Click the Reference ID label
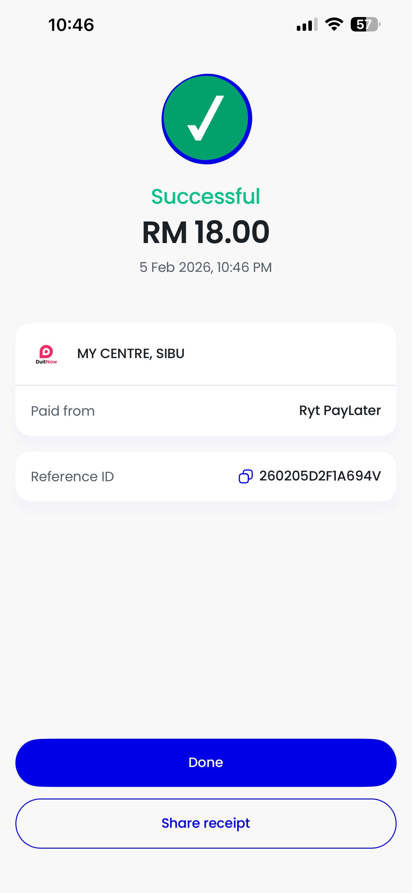412x893 pixels. [72, 477]
